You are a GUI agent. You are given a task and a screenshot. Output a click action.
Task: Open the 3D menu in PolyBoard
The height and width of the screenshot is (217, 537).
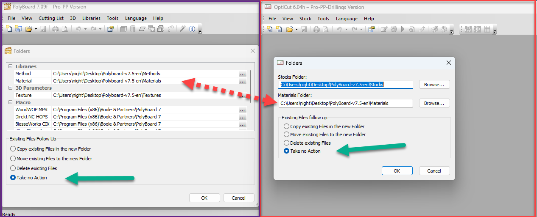coord(73,18)
